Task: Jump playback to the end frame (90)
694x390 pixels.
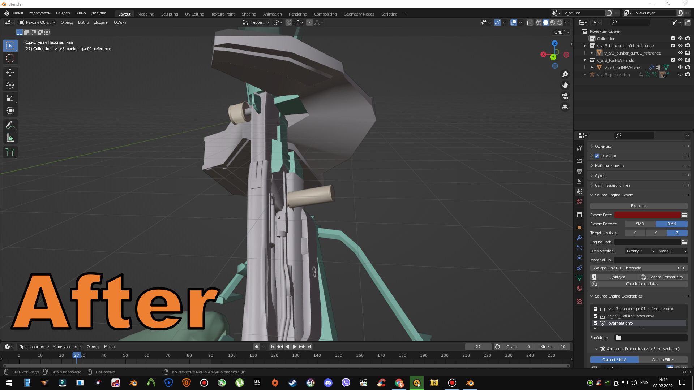Action: click(309, 346)
